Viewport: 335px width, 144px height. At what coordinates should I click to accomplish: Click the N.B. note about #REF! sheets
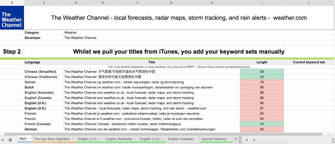point(179,67)
